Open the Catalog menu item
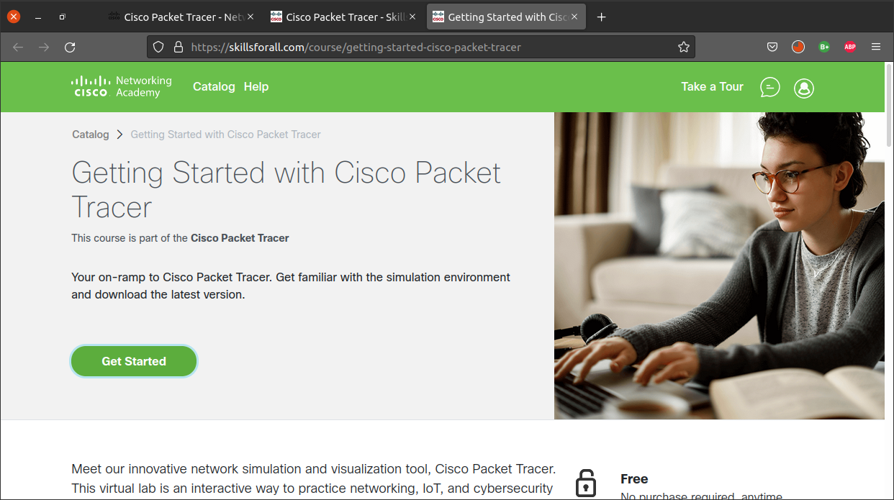 214,86
